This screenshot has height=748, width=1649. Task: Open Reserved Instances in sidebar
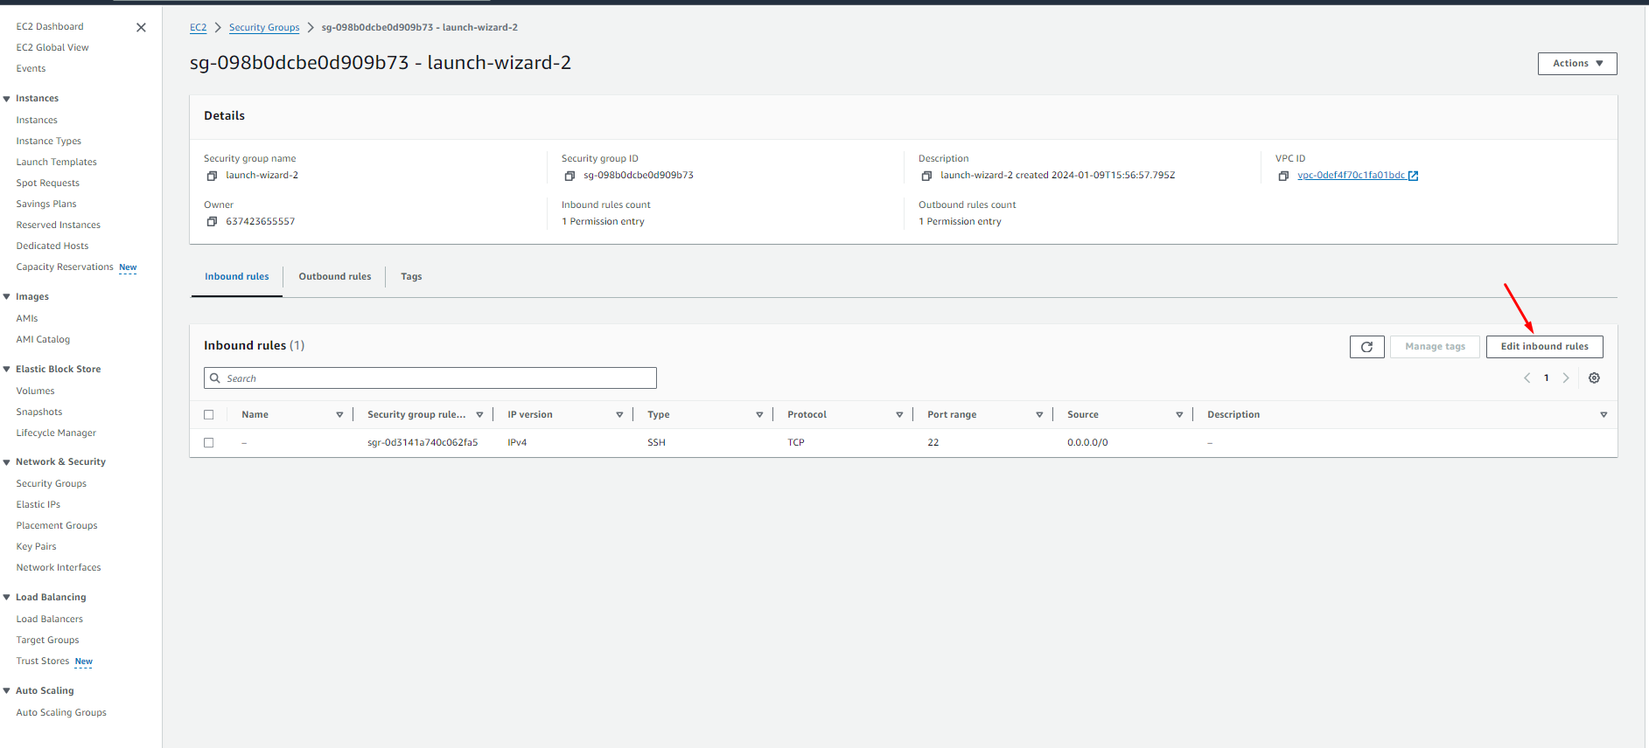pos(58,225)
